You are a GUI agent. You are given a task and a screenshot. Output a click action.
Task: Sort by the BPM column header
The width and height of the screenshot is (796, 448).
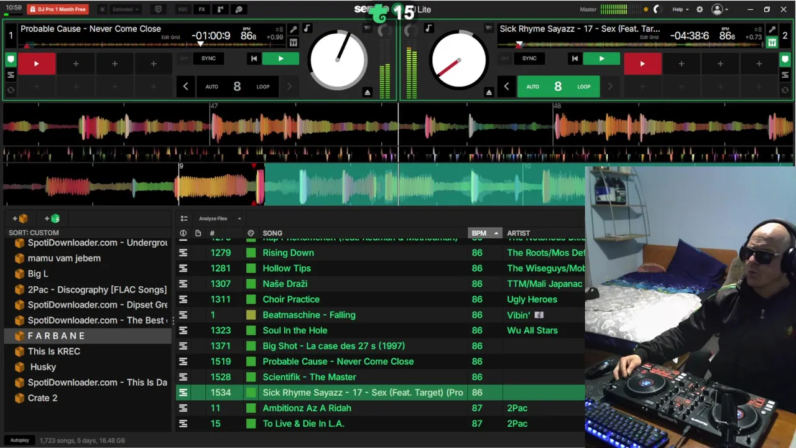pyautogui.click(x=484, y=233)
